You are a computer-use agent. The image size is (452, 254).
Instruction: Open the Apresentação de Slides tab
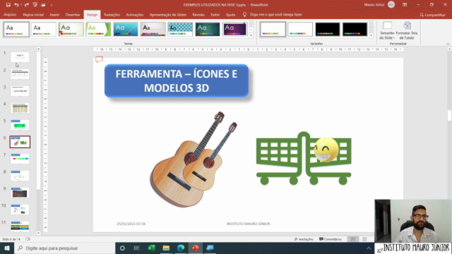click(168, 15)
